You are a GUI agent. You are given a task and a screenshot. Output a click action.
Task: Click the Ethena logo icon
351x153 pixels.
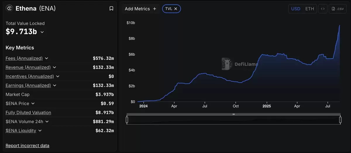point(9,8)
